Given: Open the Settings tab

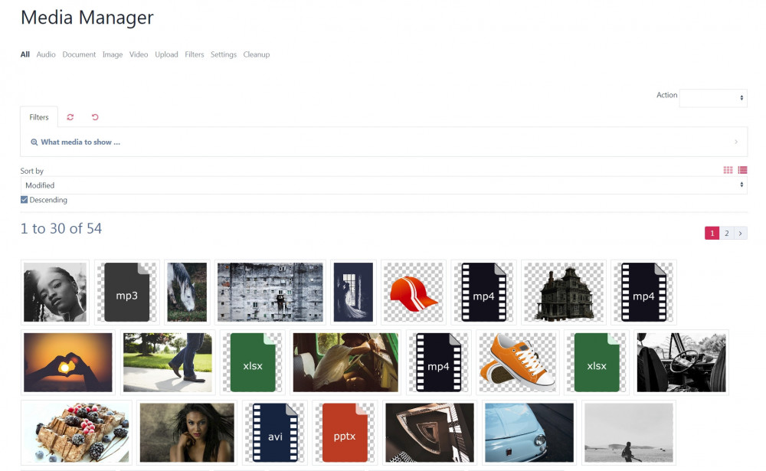Looking at the screenshot, I should [x=224, y=54].
